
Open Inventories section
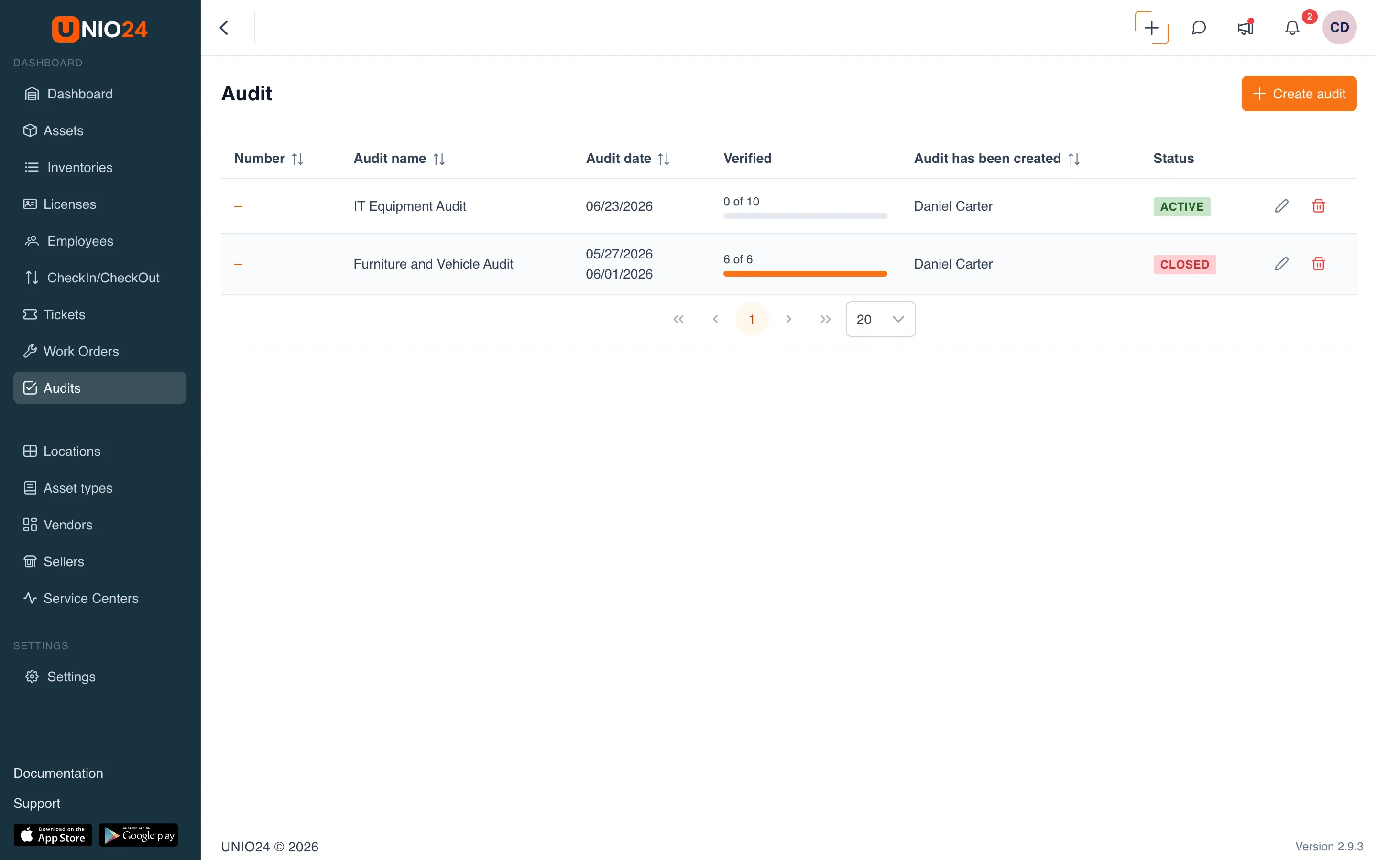[x=99, y=167]
